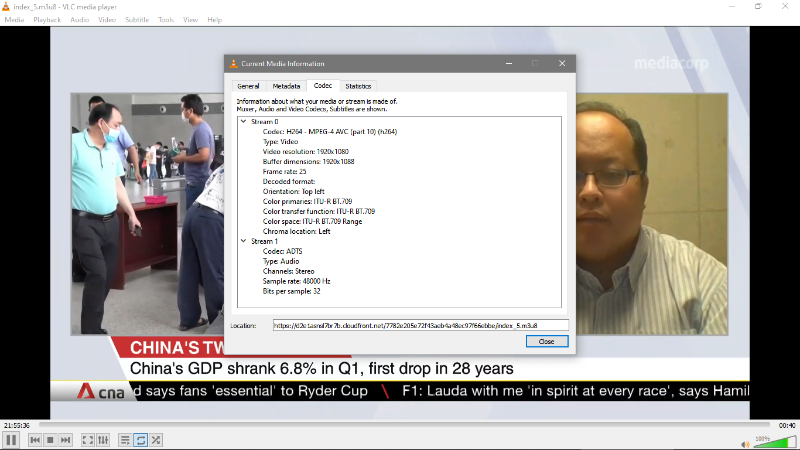Open the Playback menu

pos(46,19)
